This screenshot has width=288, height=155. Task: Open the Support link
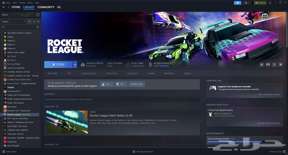coord(187,73)
